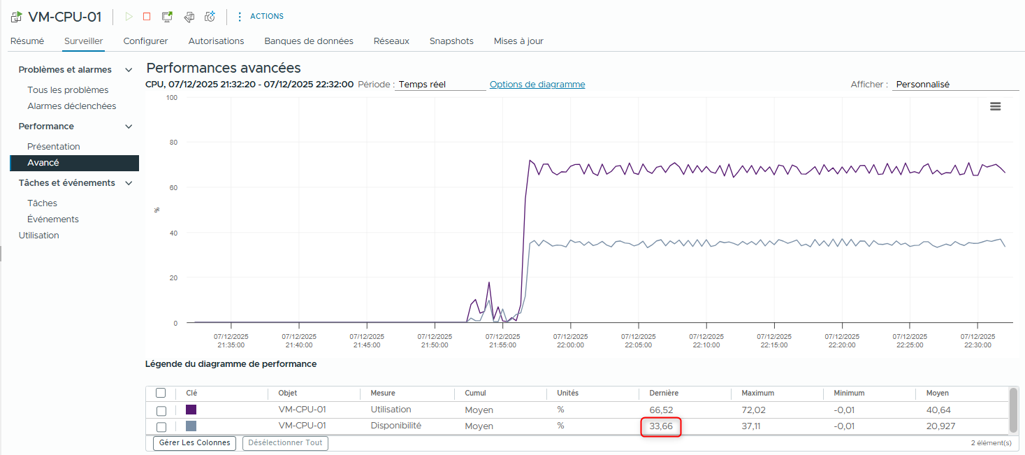Image resolution: width=1025 pixels, height=455 pixels.
Task: Check the Utilisation row checkbox
Action: click(161, 410)
